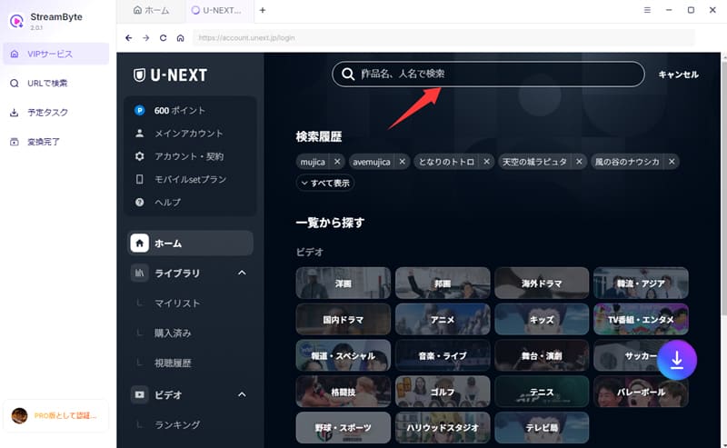Select the となりのトトロ history chip
The width and height of the screenshot is (727, 448).
(446, 162)
